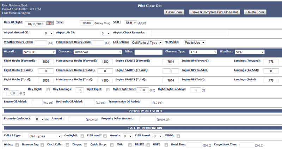This screenshot has width=282, height=149.
Task: Check the Day Flight checkbox
Action: (48, 90)
